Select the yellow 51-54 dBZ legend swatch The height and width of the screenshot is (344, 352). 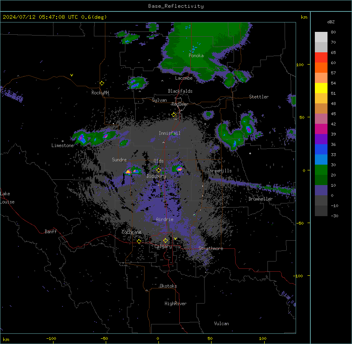321,88
